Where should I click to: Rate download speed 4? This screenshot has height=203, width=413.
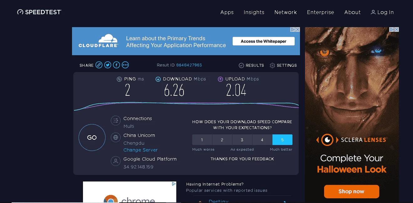coord(262,140)
